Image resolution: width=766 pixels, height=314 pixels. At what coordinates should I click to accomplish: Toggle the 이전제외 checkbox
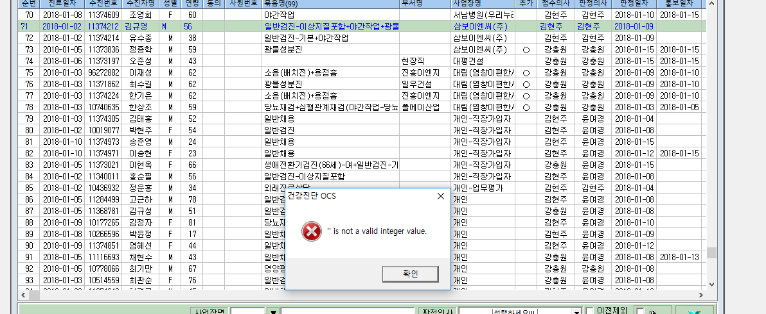click(x=590, y=311)
